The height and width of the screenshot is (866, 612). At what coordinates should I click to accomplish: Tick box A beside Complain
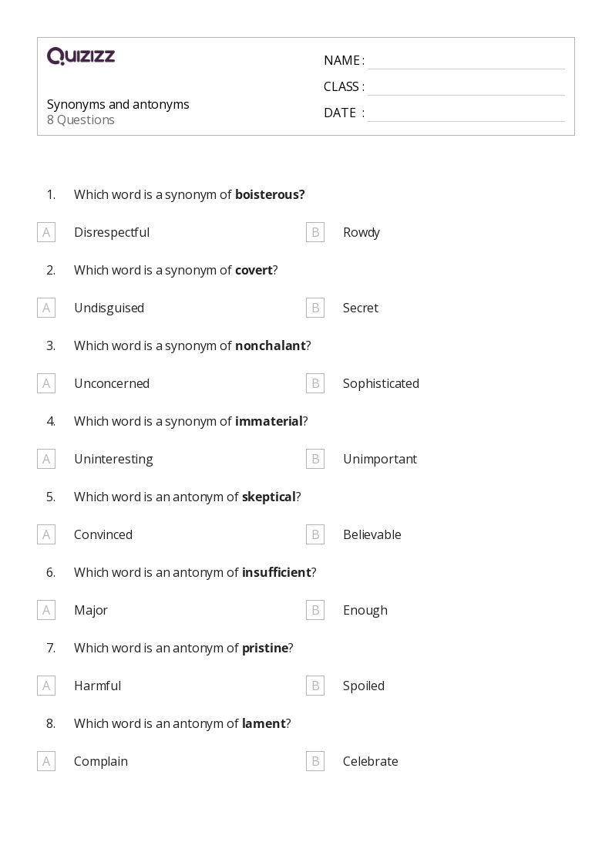(46, 761)
